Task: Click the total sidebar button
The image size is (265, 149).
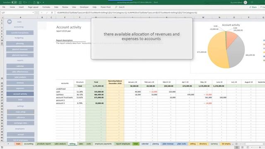Action: pos(20,99)
